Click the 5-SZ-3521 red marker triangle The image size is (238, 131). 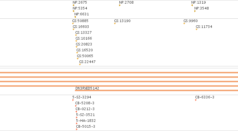coord(77,118)
